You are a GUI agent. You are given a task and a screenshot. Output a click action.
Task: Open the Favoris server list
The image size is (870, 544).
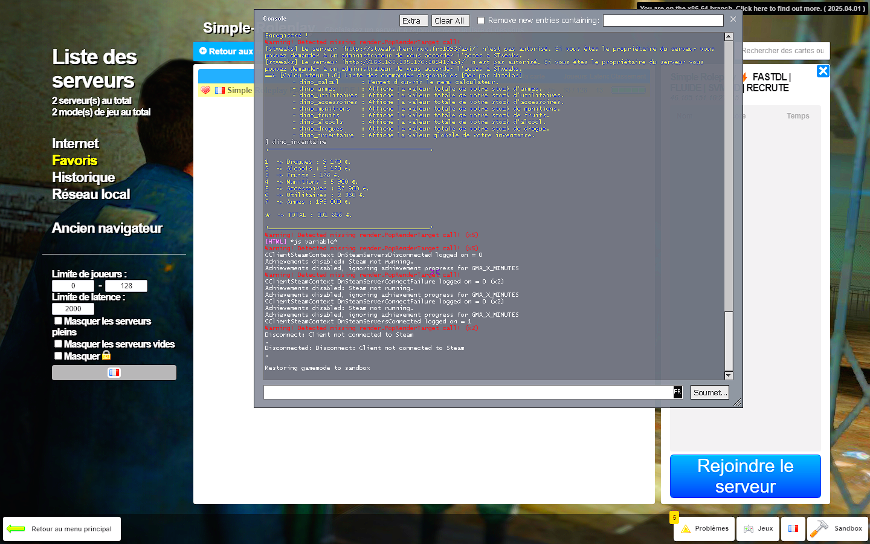[x=75, y=160]
